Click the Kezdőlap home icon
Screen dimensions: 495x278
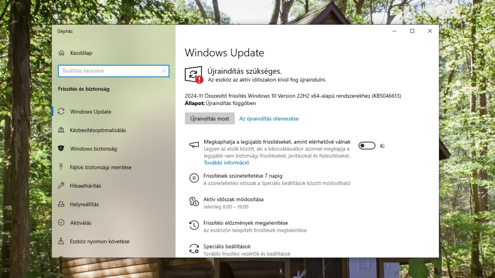click(61, 53)
